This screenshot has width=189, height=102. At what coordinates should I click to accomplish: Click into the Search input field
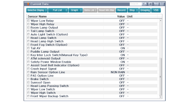pos(136,4)
